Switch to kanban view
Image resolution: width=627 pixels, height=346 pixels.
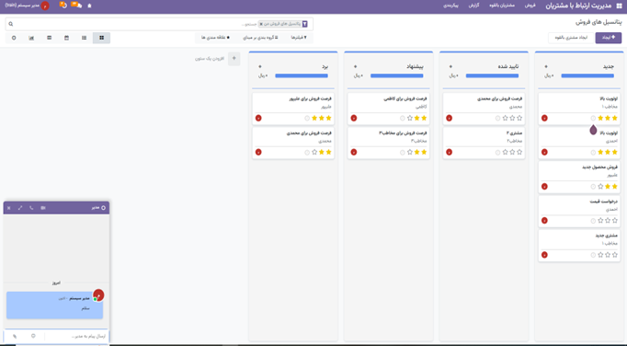[101, 38]
